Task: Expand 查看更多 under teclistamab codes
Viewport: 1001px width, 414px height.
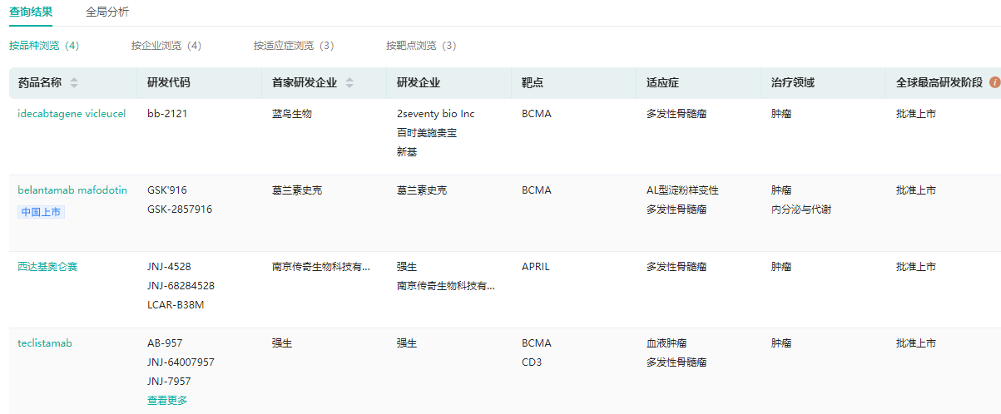Action: [x=167, y=401]
